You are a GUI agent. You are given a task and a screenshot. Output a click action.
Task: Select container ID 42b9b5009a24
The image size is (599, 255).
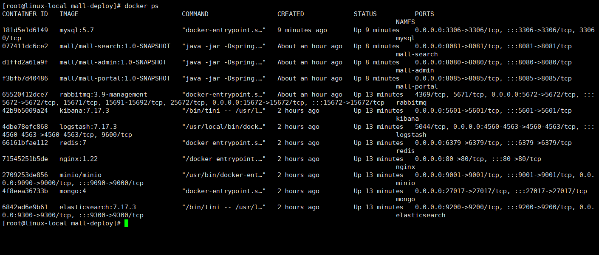click(25, 111)
